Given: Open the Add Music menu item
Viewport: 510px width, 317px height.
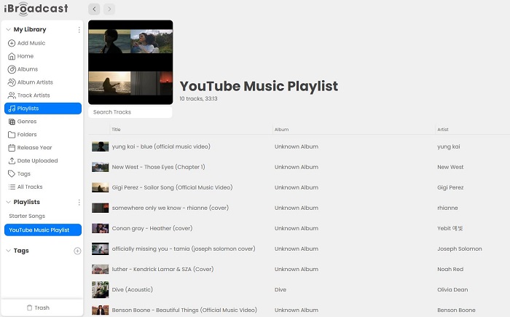Looking at the screenshot, I should point(43,43).
